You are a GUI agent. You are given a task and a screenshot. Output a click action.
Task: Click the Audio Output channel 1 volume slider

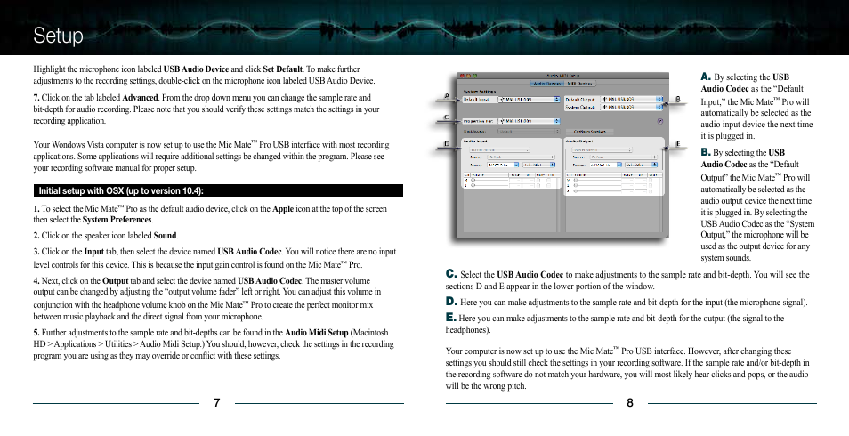[x=597, y=185]
